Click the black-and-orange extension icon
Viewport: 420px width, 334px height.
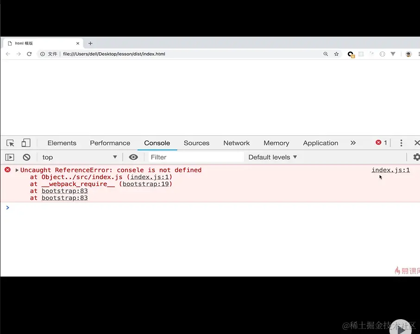click(351, 54)
